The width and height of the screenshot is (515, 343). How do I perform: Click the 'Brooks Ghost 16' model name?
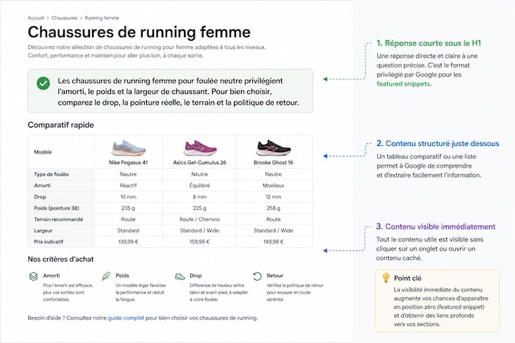tap(273, 162)
